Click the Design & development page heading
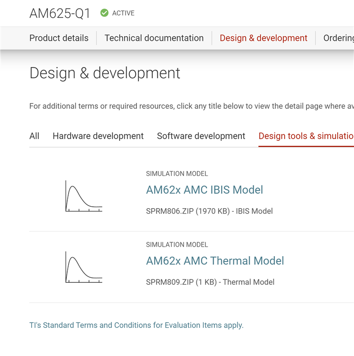The height and width of the screenshot is (356, 354). pyautogui.click(x=105, y=73)
